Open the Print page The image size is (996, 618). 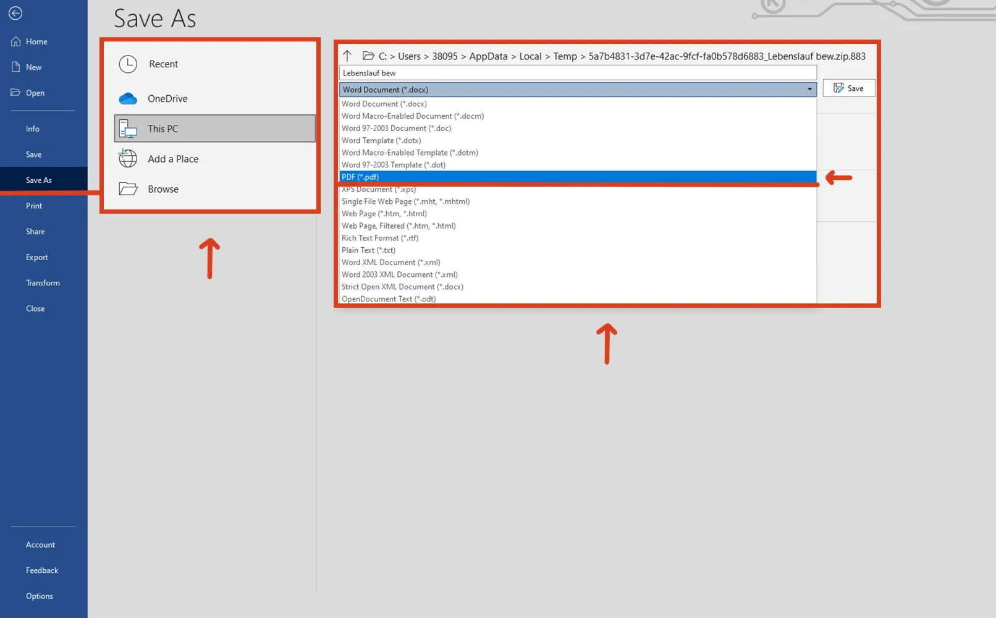click(34, 206)
